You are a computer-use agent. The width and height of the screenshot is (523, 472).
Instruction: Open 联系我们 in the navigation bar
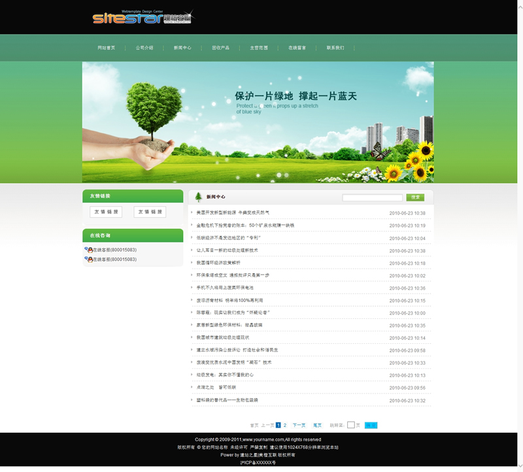tap(335, 48)
